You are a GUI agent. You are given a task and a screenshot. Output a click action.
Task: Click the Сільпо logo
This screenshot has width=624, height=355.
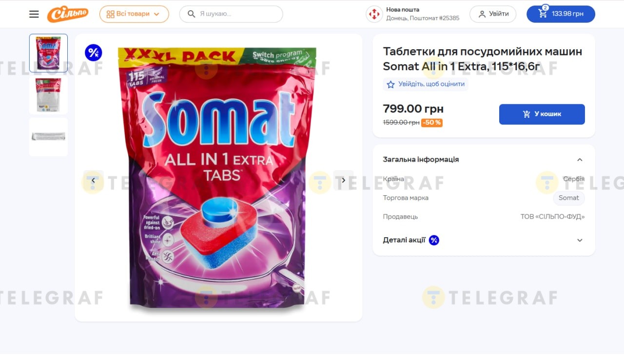68,14
